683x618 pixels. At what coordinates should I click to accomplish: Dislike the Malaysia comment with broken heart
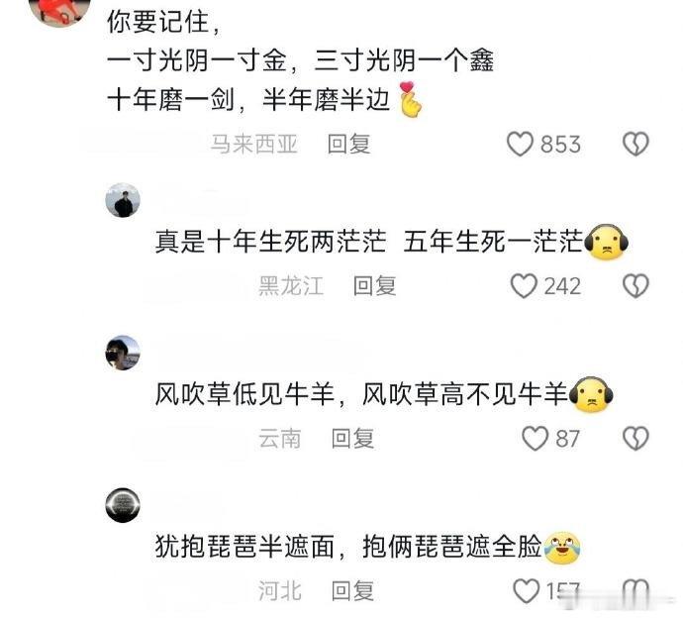pos(635,145)
